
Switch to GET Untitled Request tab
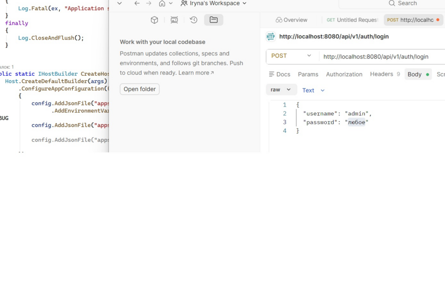coord(352,20)
